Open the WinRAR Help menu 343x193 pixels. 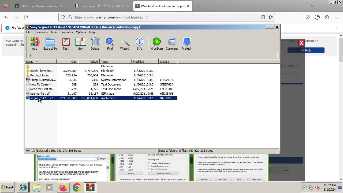pyautogui.click(x=92, y=32)
